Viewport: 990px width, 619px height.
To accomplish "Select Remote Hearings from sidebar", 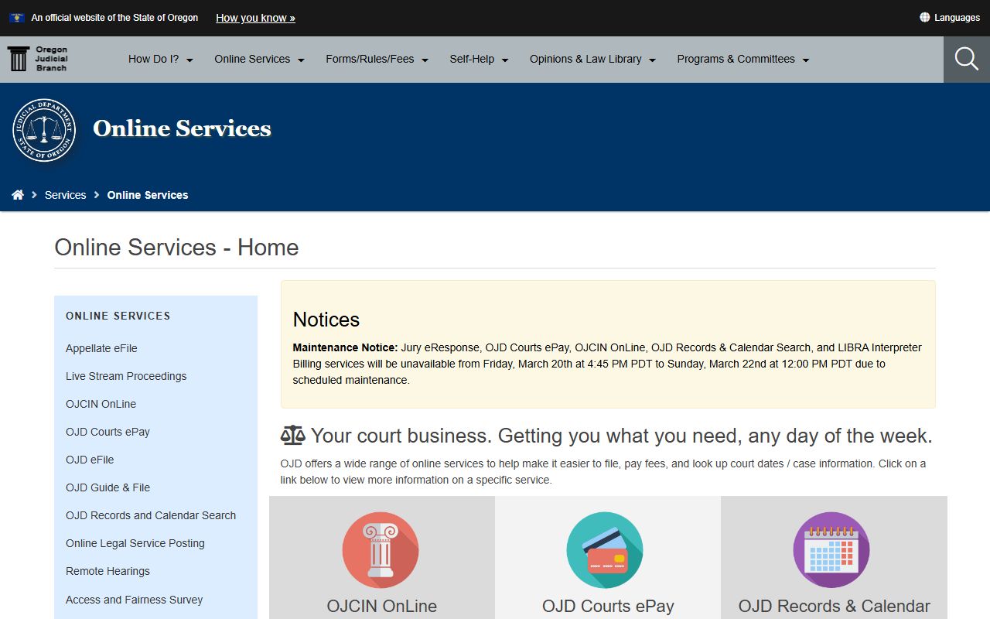I will point(108,571).
